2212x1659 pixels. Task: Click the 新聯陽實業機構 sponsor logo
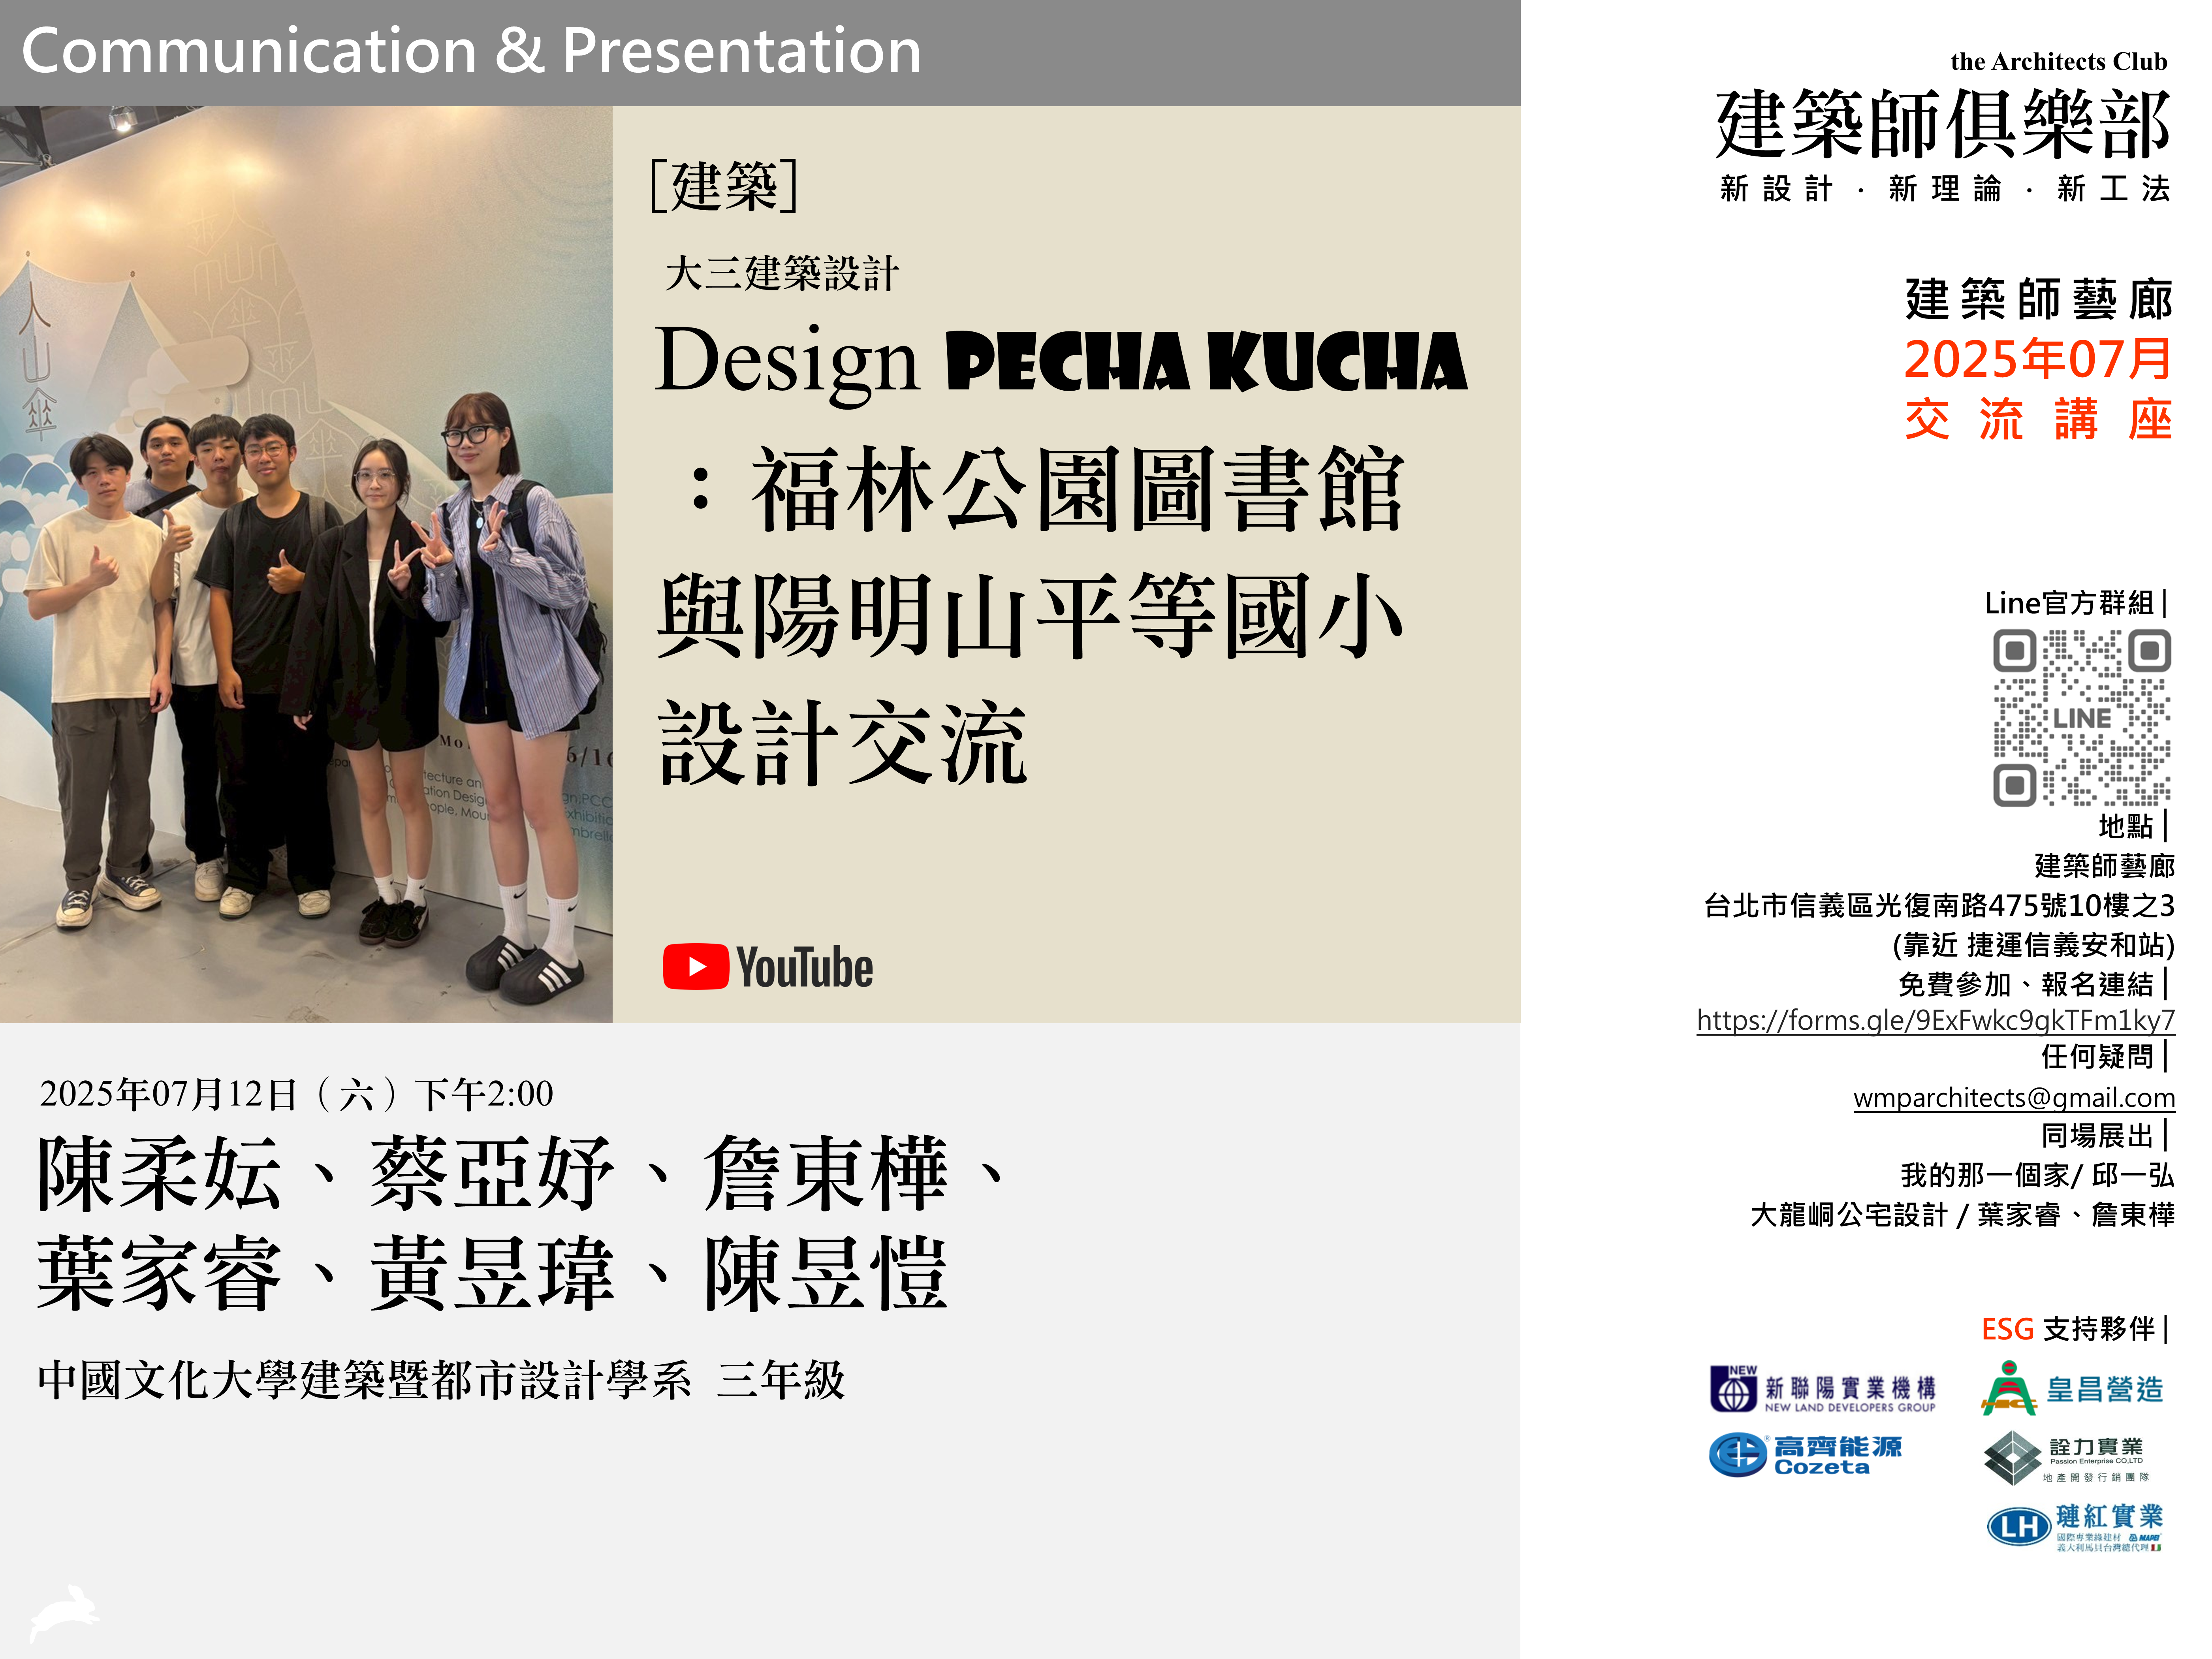[x=1822, y=1389]
